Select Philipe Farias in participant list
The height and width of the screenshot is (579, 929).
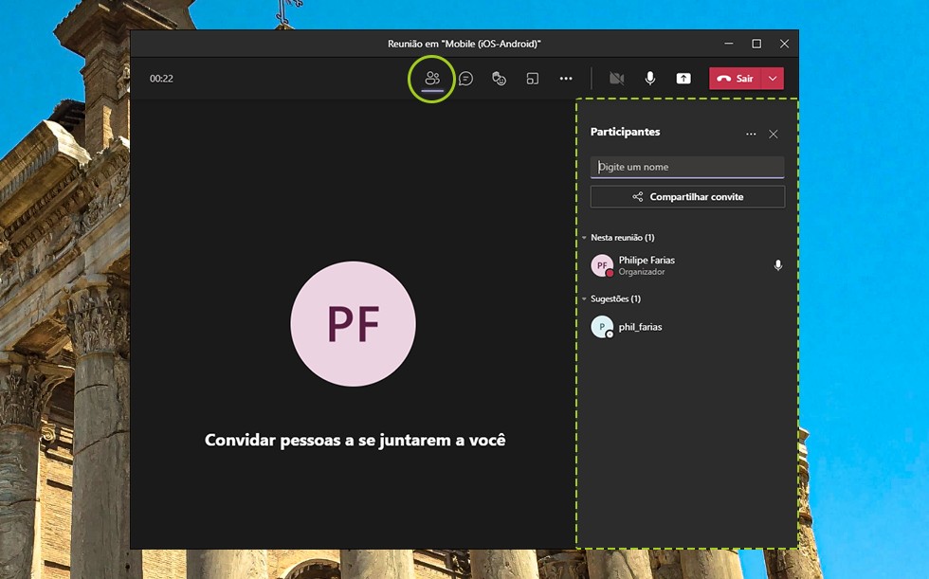pyautogui.click(x=647, y=265)
